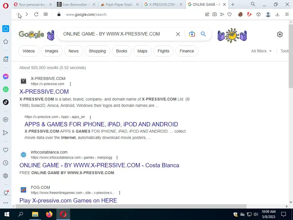Open the snapshot camera tool in address bar
The image size is (293, 220).
[x=215, y=14]
